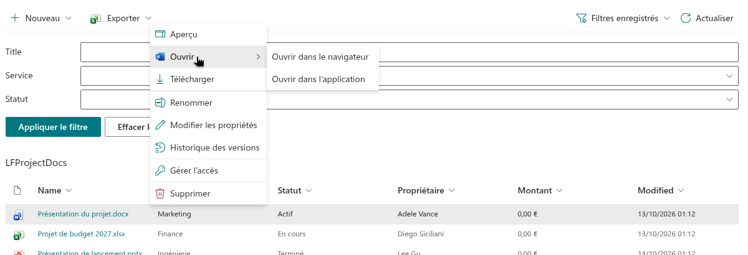Expand the Ouvrir submenu arrow
The height and width of the screenshot is (255, 748).
pyautogui.click(x=258, y=57)
